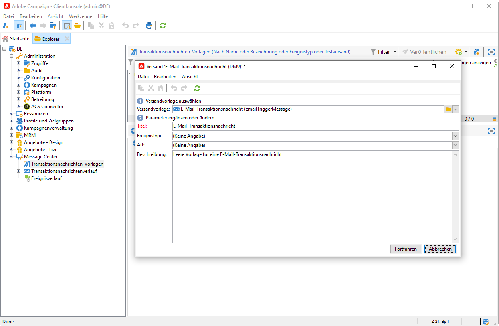This screenshot has height=326, width=499.
Task: Click paste icon in the dialog toolbar
Action: (161, 88)
